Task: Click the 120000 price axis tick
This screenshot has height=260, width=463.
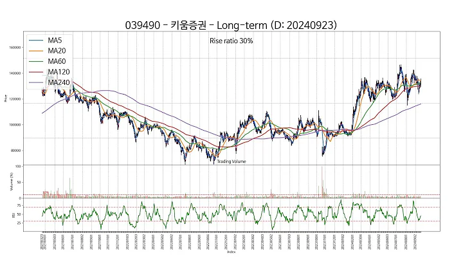Action: click(x=15, y=99)
